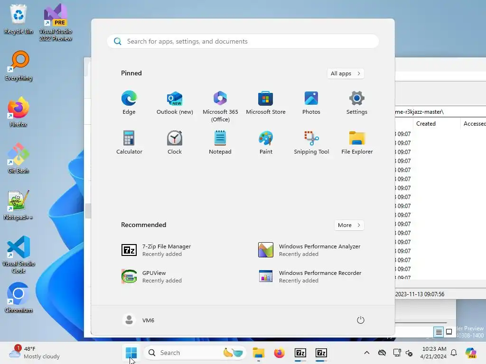The width and height of the screenshot is (486, 364).
Task: Open the Copilot preview icon in the taskbar
Action: [471, 353]
